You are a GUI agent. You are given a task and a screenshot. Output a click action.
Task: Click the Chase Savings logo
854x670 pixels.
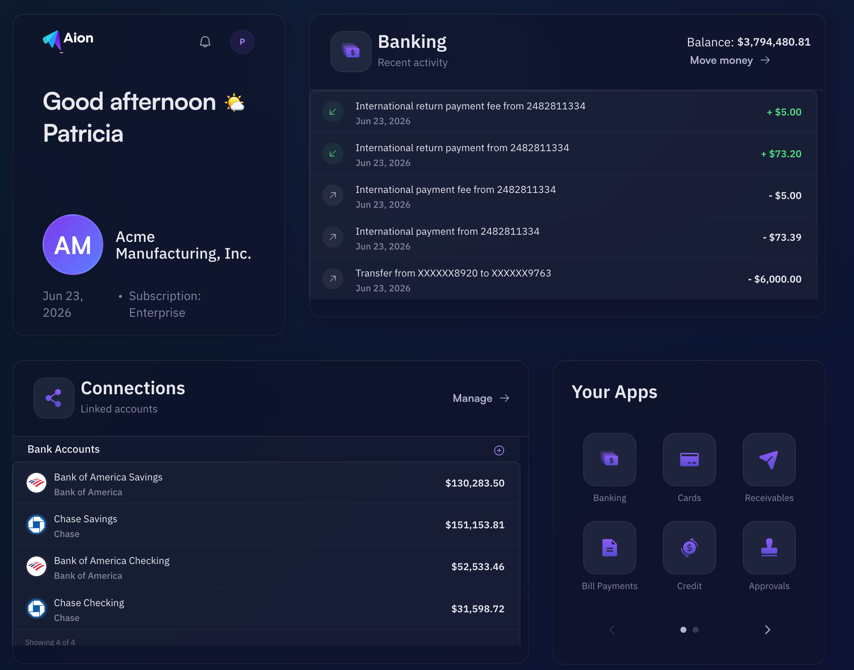[x=36, y=525]
